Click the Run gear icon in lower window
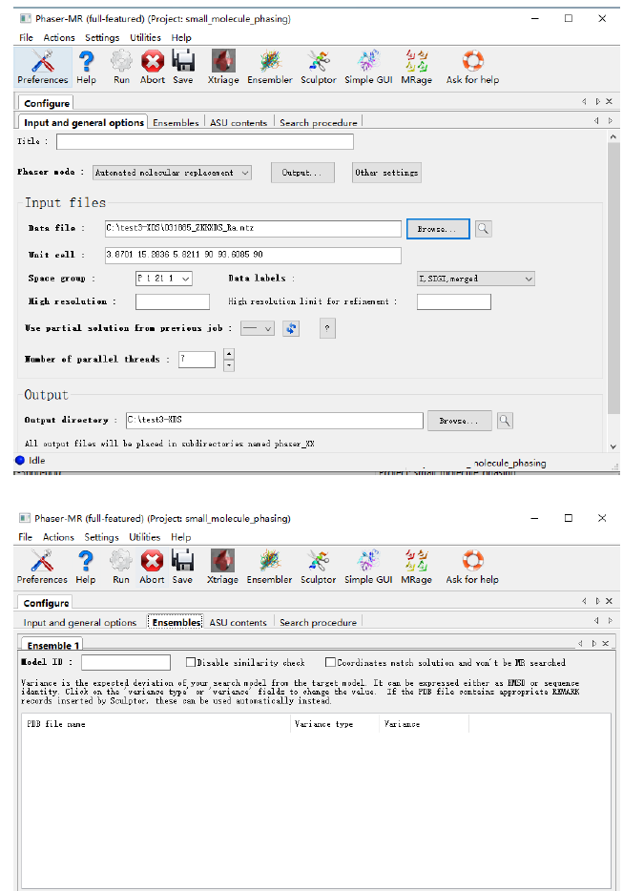This screenshot has width=623, height=891. pos(120,567)
